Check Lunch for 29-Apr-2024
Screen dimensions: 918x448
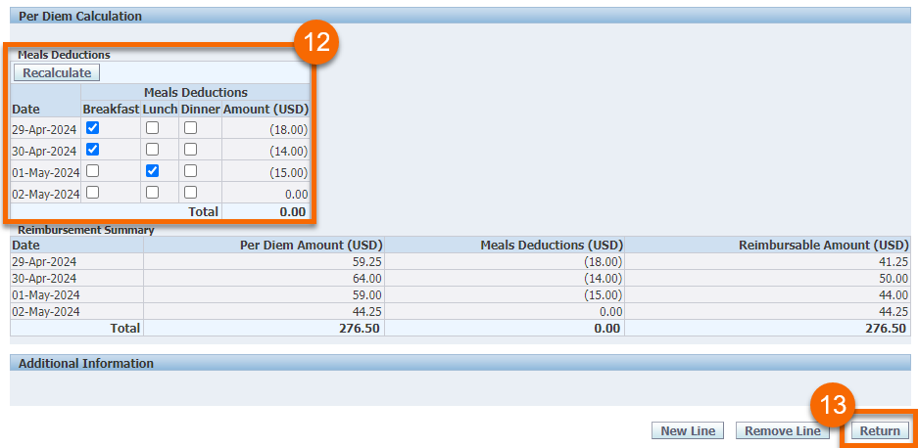pos(152,128)
